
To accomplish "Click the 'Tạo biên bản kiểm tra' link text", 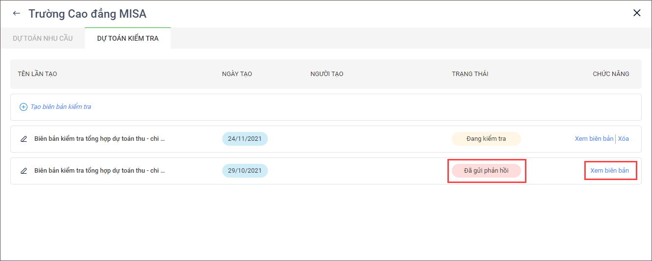I will (x=60, y=107).
